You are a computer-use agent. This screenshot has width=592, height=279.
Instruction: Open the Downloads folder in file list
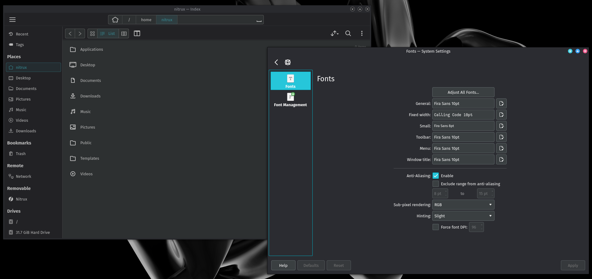(x=90, y=96)
